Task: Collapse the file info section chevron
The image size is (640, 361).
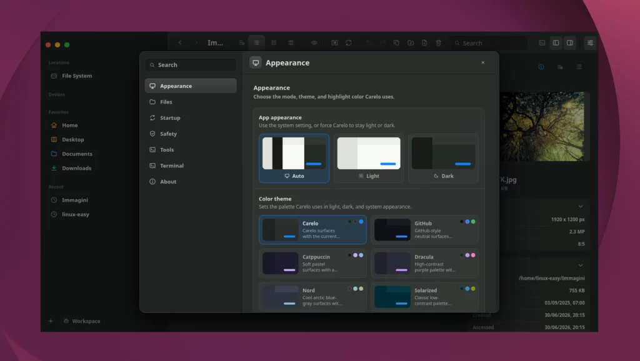Action: (581, 265)
